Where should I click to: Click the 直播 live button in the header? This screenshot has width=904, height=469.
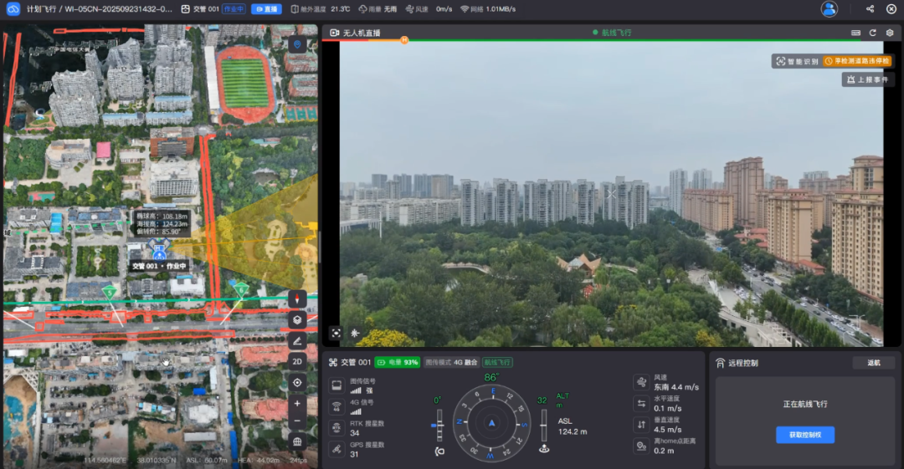tap(266, 9)
